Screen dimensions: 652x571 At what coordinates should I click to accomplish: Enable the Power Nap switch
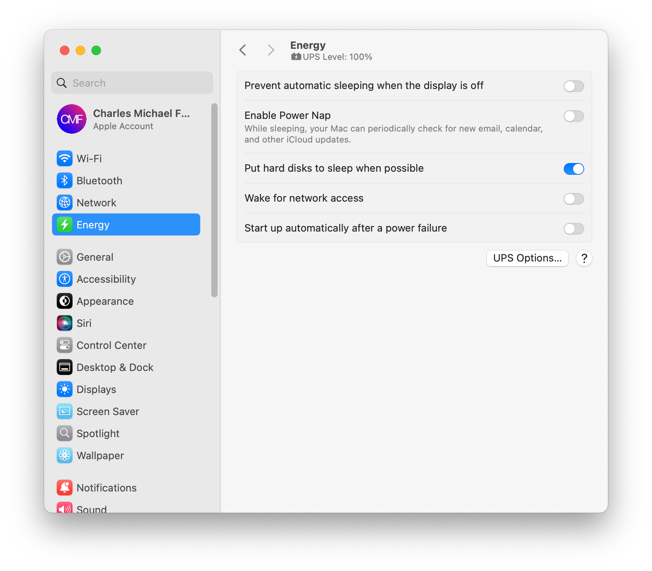(574, 116)
